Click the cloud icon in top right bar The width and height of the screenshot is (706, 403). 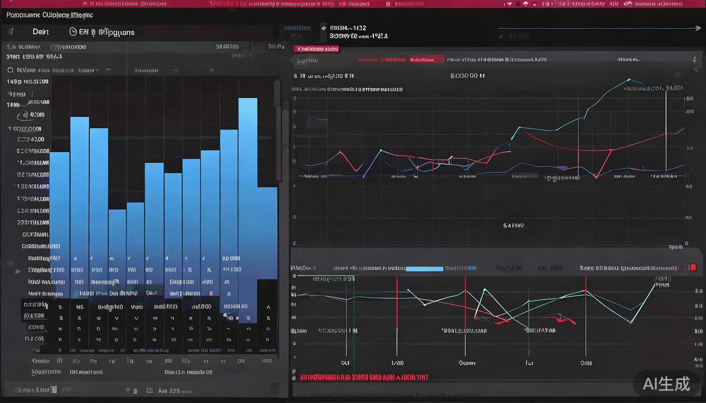[628, 4]
